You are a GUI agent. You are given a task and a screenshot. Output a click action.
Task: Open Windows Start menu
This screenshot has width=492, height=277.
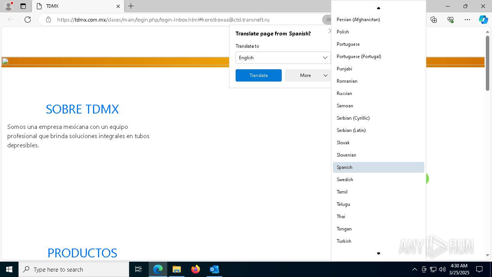pos(9,269)
